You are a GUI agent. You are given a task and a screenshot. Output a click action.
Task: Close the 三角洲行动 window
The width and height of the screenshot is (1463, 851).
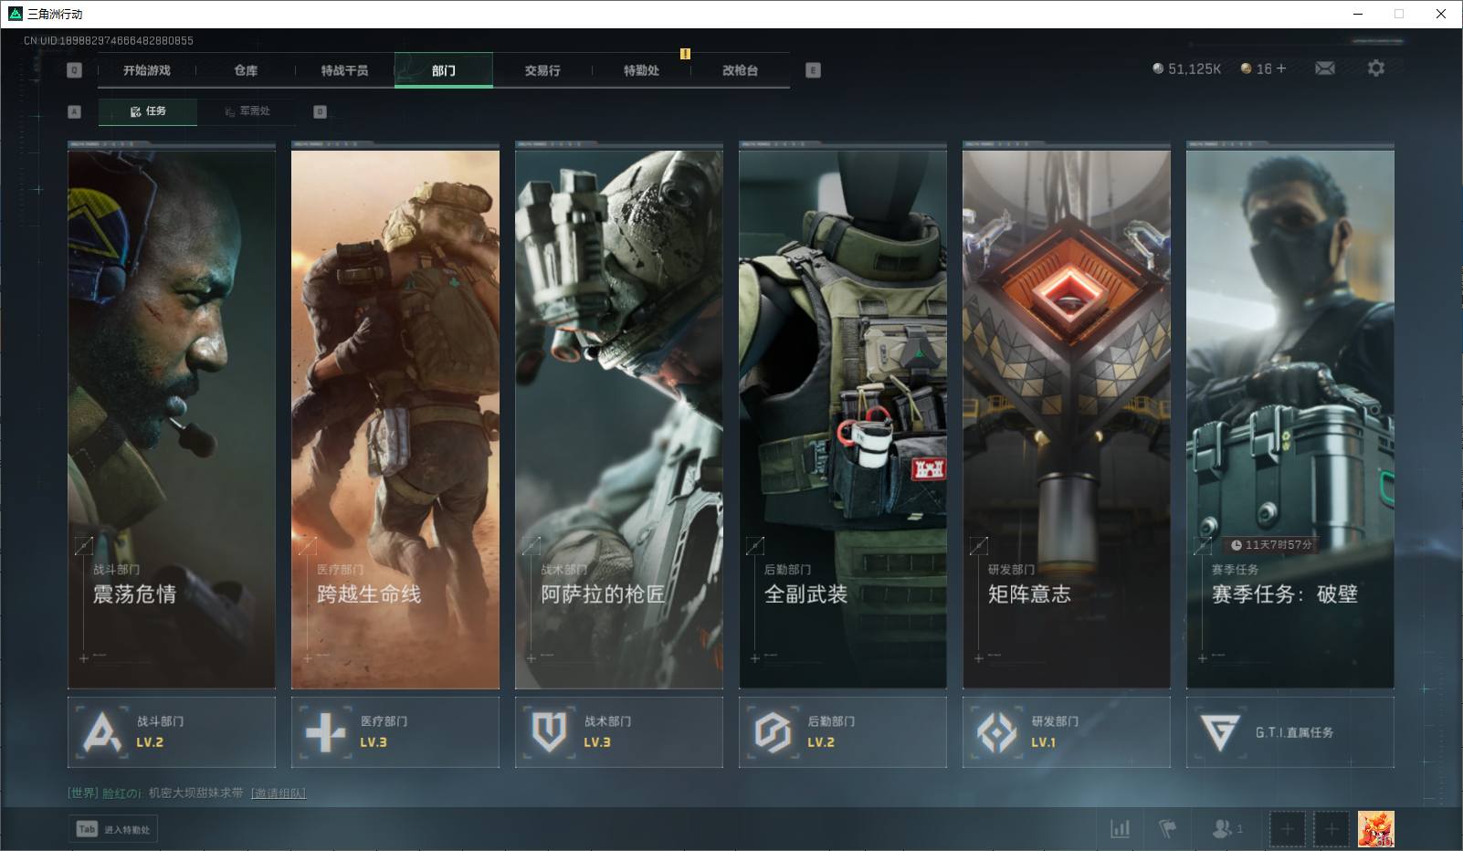click(x=1441, y=14)
